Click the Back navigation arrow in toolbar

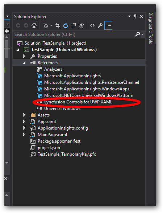(x=18, y=25)
